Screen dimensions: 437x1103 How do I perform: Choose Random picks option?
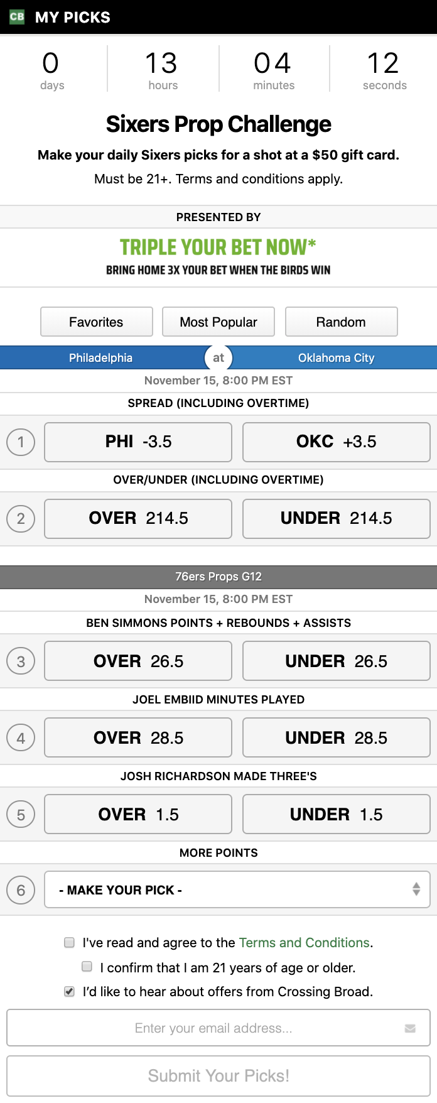[x=341, y=322]
